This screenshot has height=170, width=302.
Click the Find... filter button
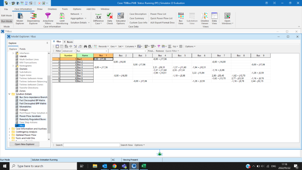tap(151, 51)
